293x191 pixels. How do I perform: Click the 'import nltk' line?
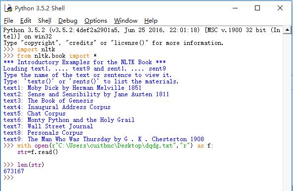tap(29, 49)
